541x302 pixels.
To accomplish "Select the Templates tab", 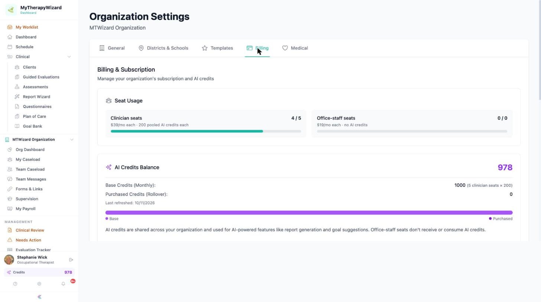I will [x=217, y=48].
